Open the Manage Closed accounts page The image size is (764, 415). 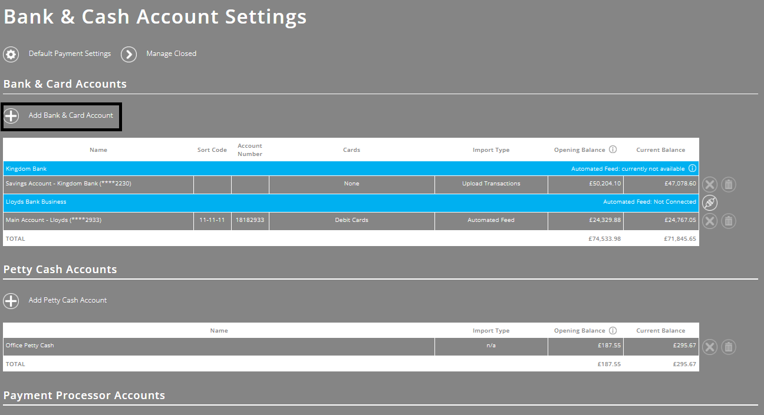171,54
